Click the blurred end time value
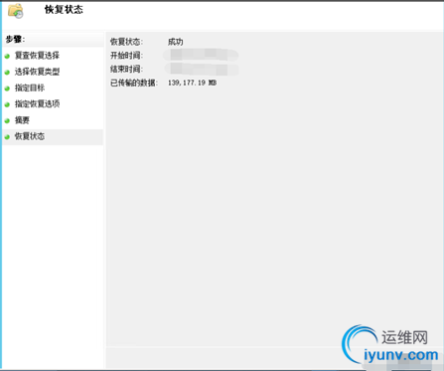The width and height of the screenshot is (444, 371). pos(202,69)
